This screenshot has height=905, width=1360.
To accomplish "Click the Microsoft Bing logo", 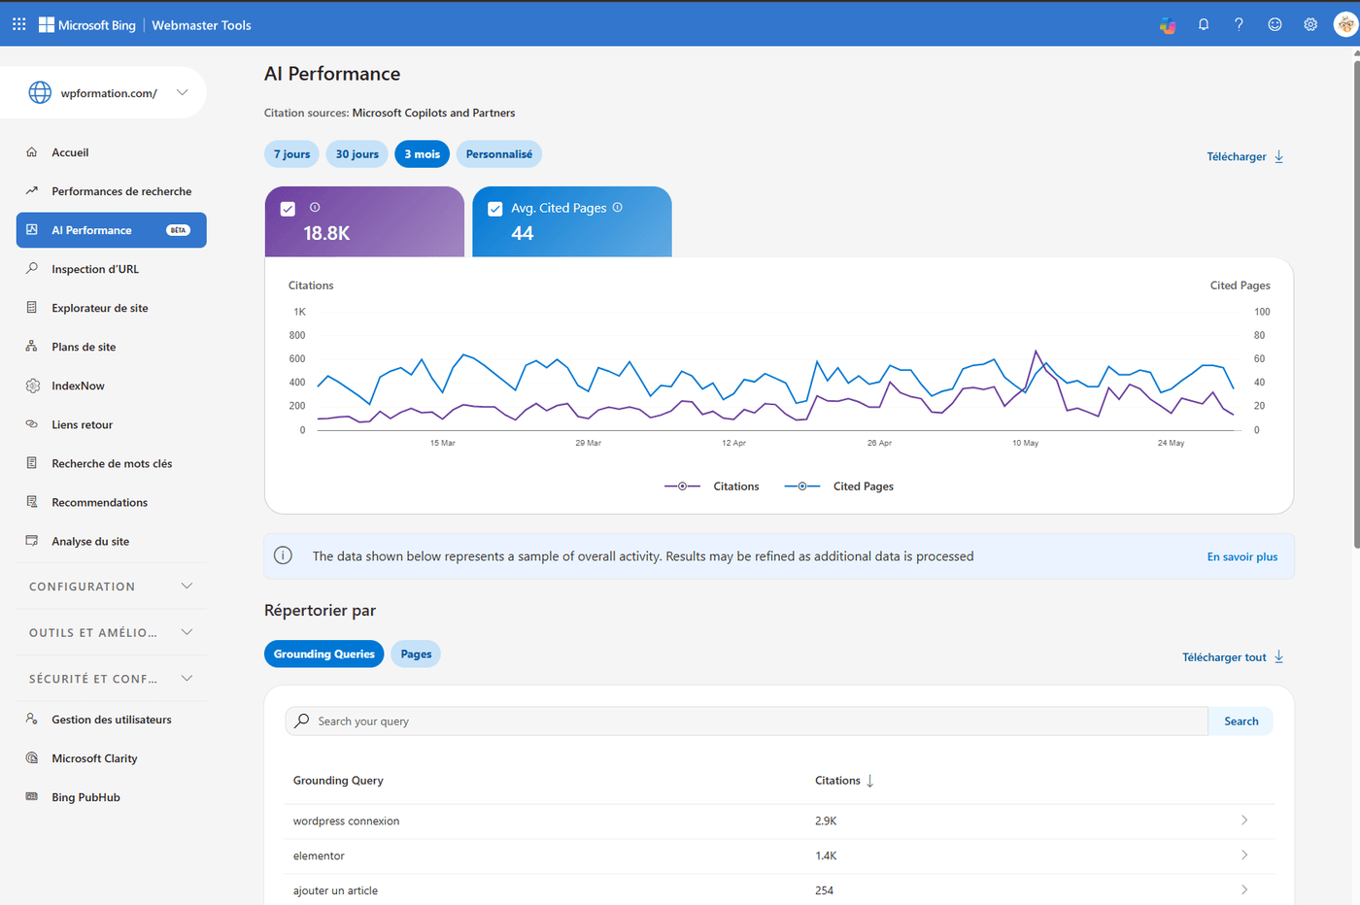I will [87, 24].
